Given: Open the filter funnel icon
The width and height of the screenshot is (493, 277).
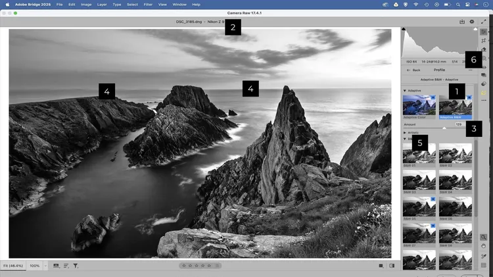Looking at the screenshot, I should click(76, 266).
